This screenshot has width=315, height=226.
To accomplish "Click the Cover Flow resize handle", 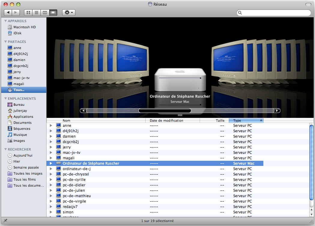I will 180,115.
